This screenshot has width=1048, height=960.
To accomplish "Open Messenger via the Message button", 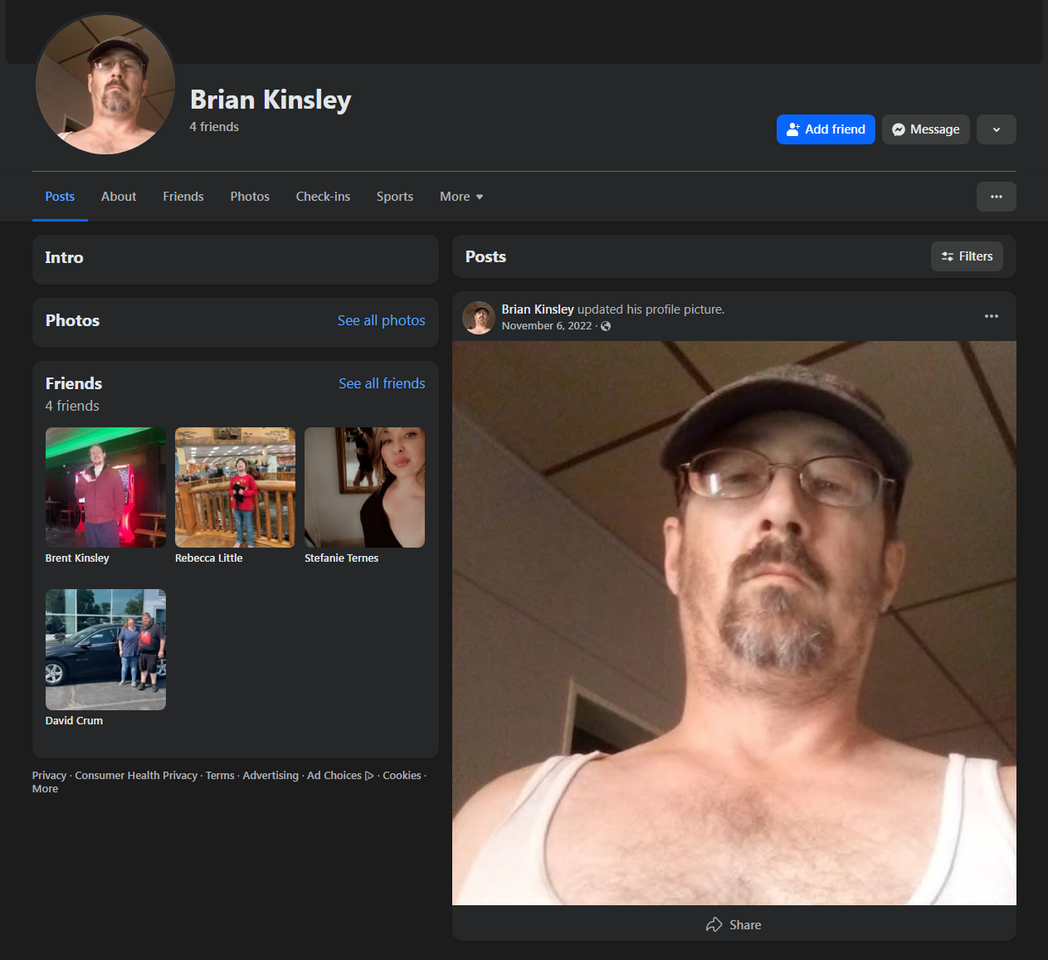I will pos(925,129).
